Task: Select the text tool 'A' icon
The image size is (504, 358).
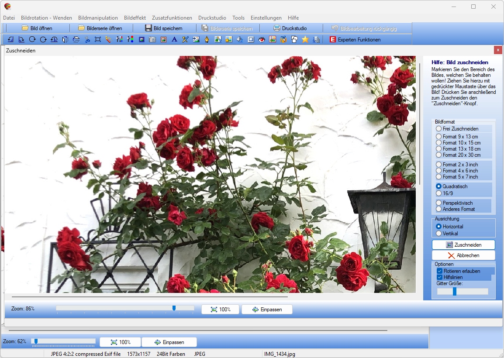Action: [174, 40]
